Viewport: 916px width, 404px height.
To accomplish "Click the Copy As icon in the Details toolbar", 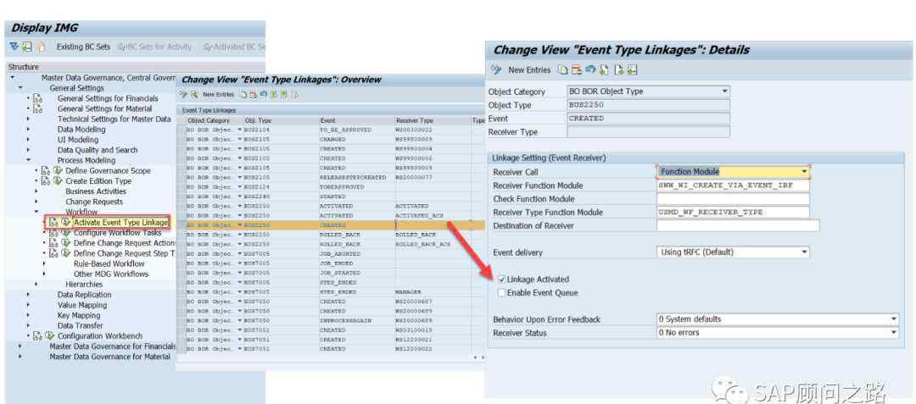I will 562,70.
